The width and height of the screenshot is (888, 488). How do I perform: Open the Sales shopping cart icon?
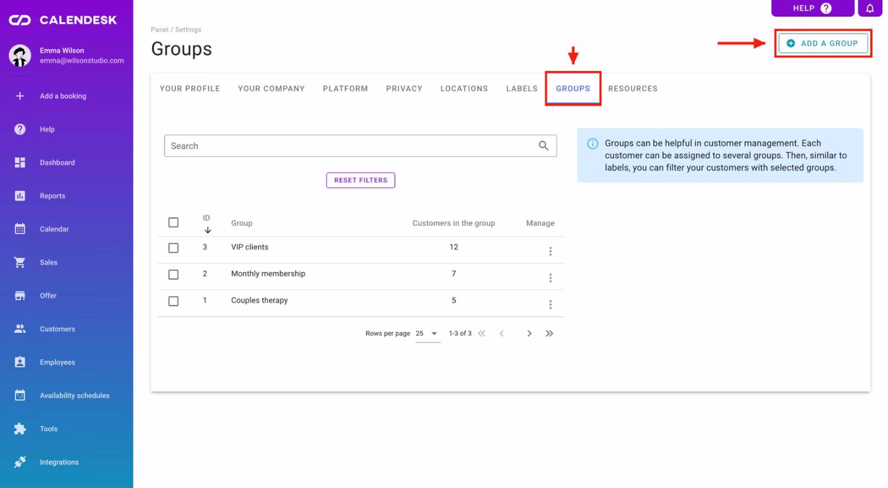pyautogui.click(x=20, y=263)
